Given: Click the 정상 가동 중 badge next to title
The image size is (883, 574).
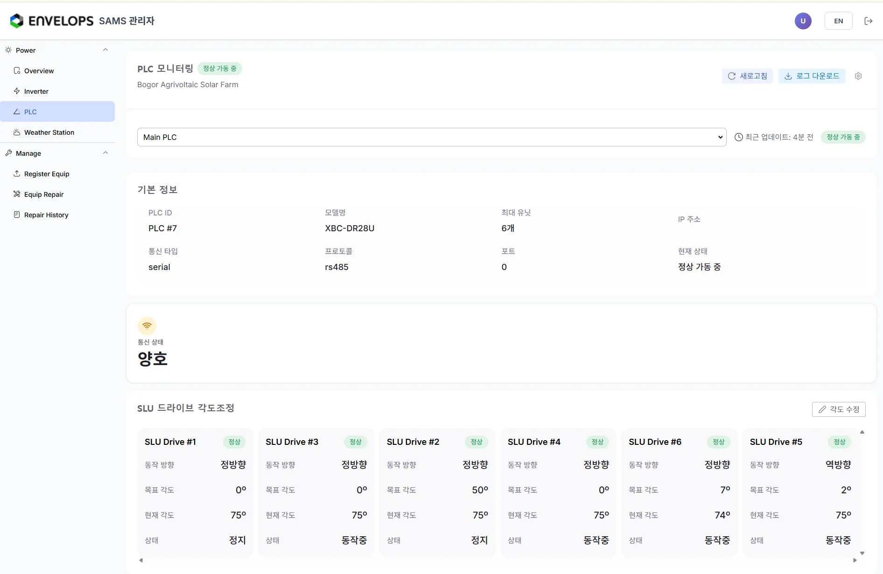Looking at the screenshot, I should tap(220, 69).
